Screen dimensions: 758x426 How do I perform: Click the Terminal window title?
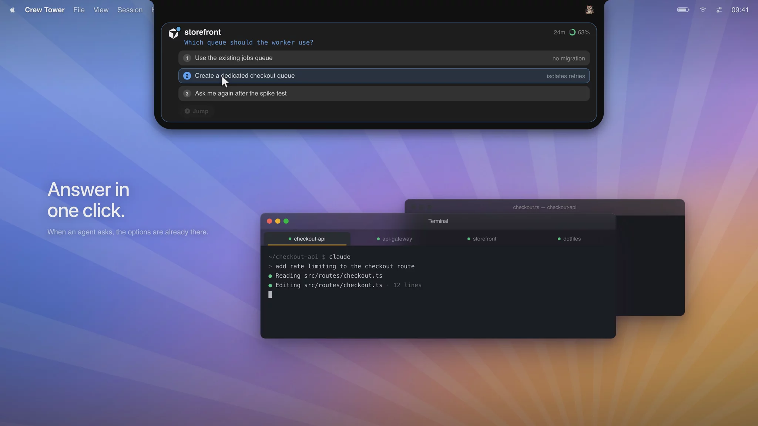(438, 221)
